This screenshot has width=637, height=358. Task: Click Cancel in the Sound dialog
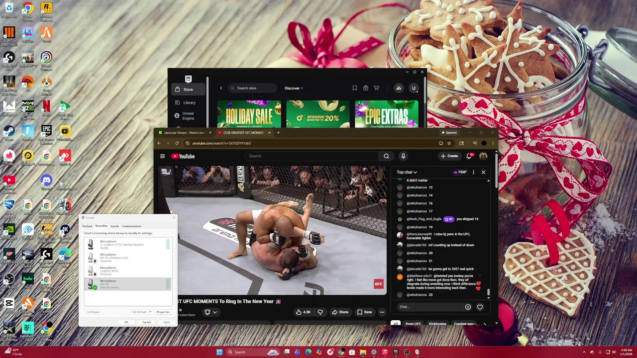click(146, 322)
